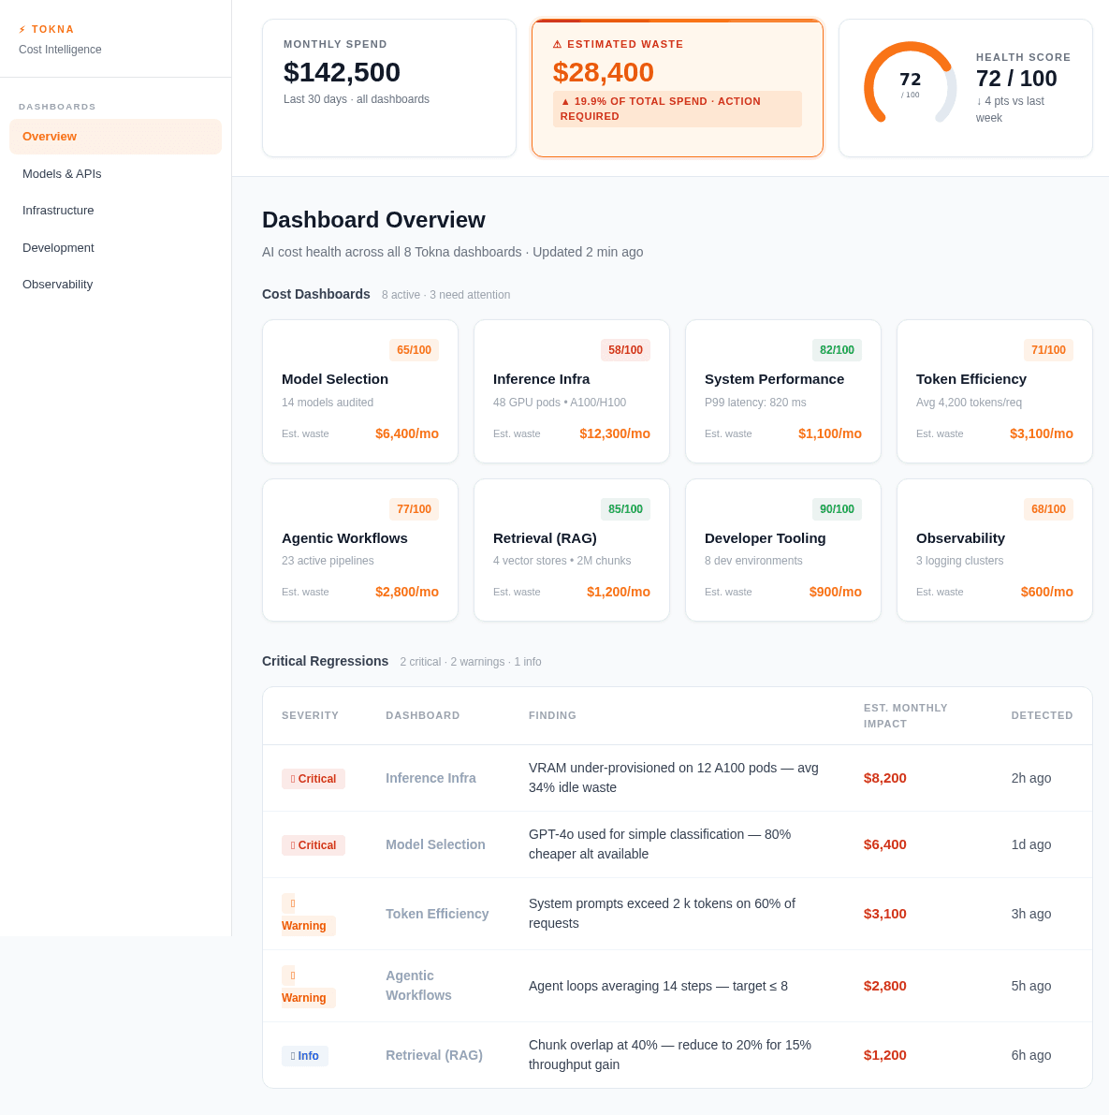The width and height of the screenshot is (1109, 1115).
Task: Open the Developer Tooling dashboard card
Action: tap(783, 550)
